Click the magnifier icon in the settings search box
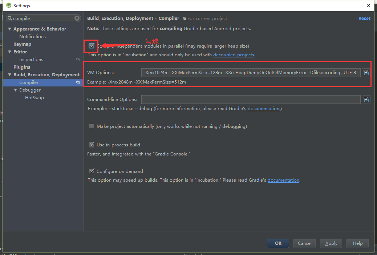Image resolution: width=377 pixels, height=255 pixels. (10, 18)
